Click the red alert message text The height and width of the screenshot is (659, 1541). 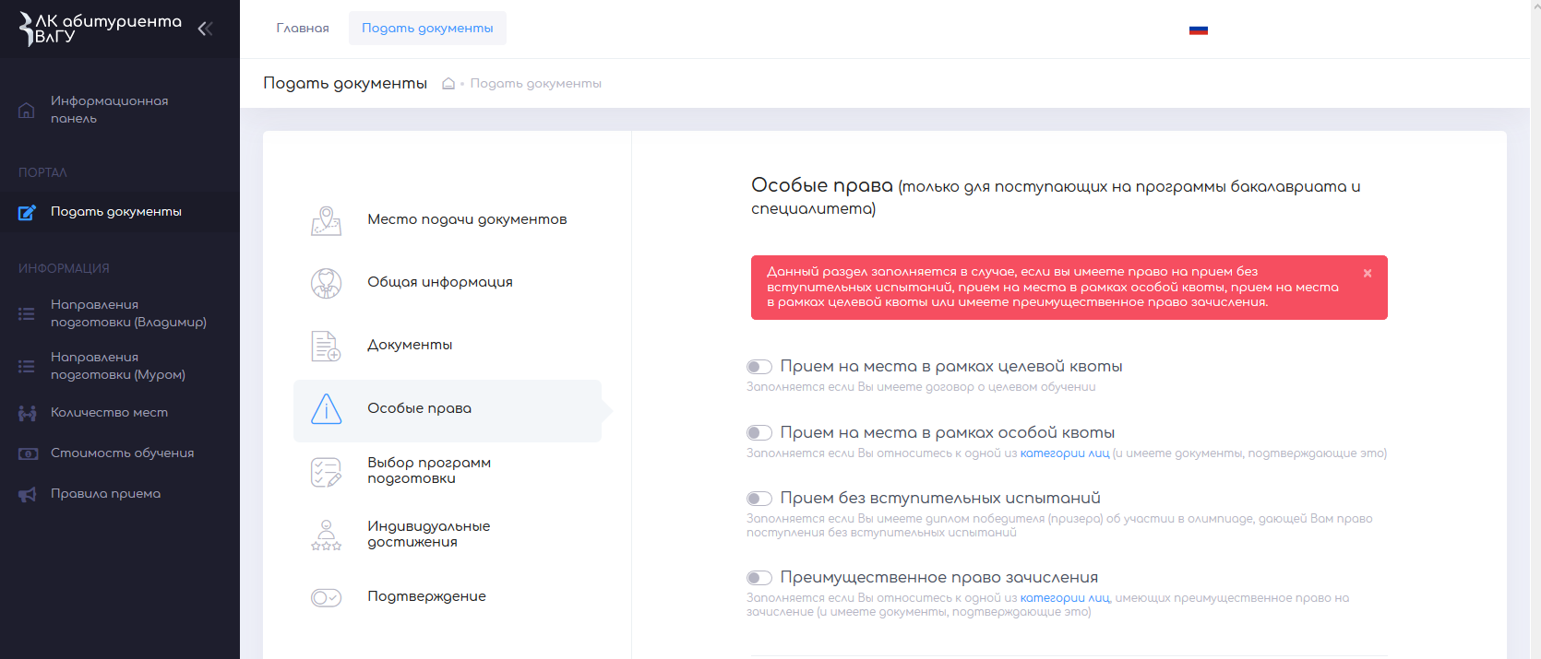pyautogui.click(x=1053, y=287)
